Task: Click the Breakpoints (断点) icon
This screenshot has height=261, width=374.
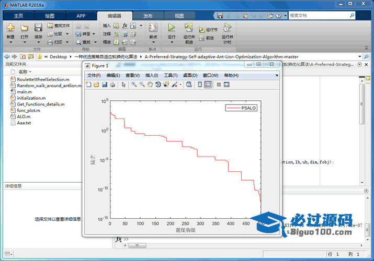Action: click(x=153, y=28)
